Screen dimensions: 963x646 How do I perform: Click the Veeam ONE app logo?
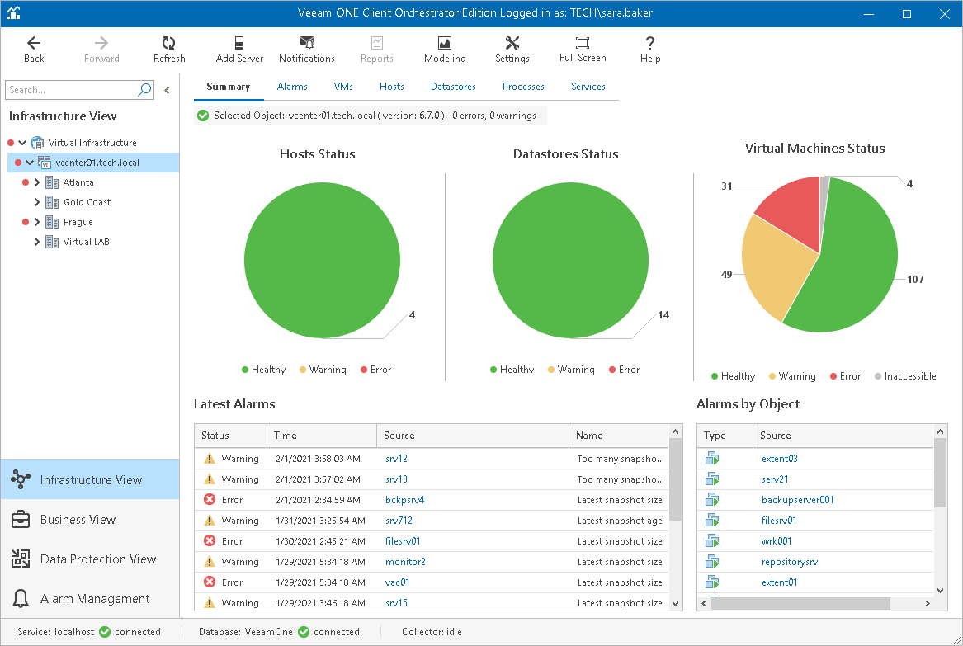13,13
